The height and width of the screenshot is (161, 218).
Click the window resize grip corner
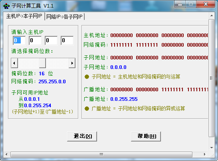(x=212, y=155)
